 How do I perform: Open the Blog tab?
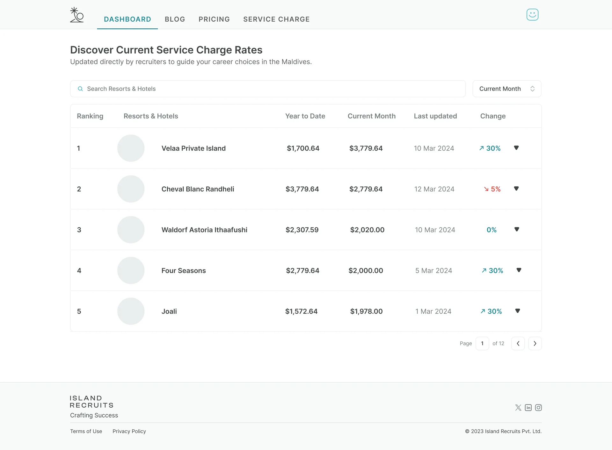coord(175,19)
